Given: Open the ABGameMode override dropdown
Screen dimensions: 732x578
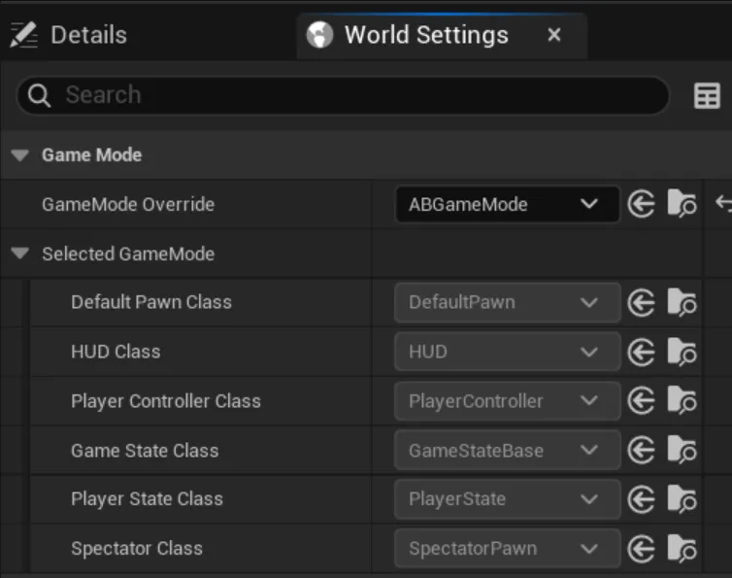Looking at the screenshot, I should tap(507, 204).
